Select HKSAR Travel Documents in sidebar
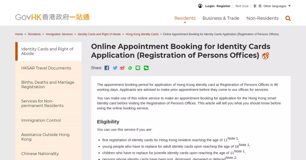Viewport: 306px width, 160px height. (46, 68)
